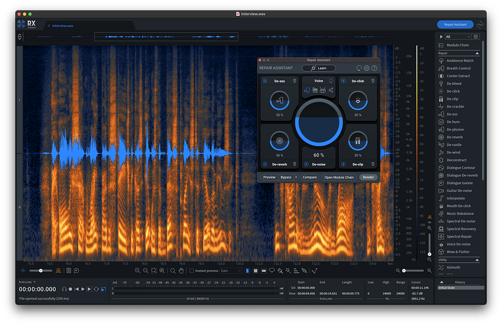
Task: Click the Render button
Action: (368, 177)
